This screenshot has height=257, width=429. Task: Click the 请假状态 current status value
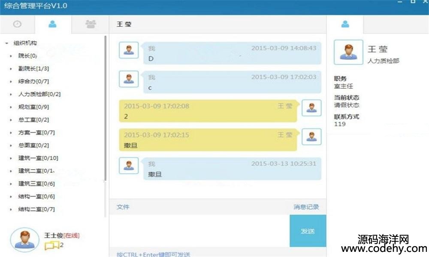coord(346,105)
